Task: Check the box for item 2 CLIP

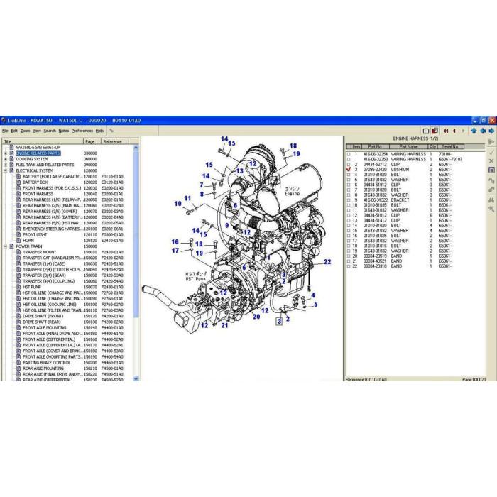Action: [349, 165]
